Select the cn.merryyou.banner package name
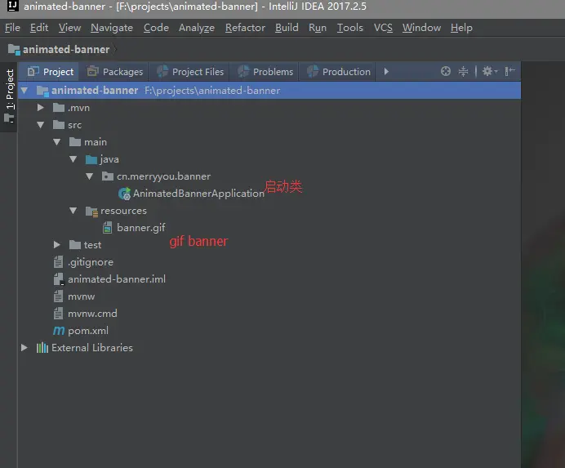 (x=163, y=176)
